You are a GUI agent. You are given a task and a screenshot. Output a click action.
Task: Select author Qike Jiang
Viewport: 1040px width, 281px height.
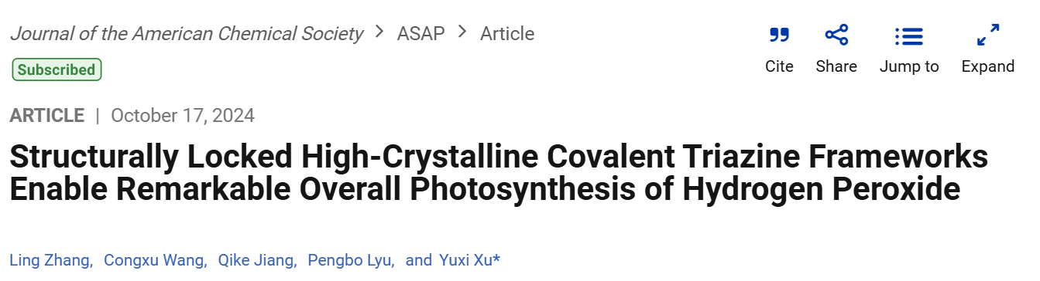point(256,260)
